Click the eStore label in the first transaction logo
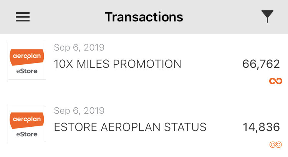 [27, 71]
